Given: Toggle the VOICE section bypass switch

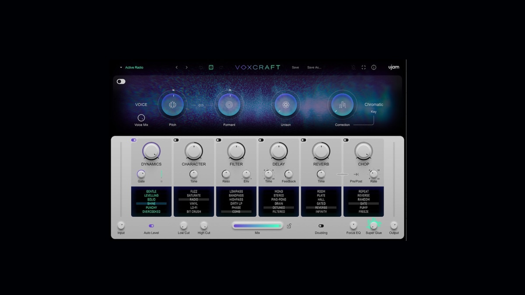Looking at the screenshot, I should tap(121, 81).
